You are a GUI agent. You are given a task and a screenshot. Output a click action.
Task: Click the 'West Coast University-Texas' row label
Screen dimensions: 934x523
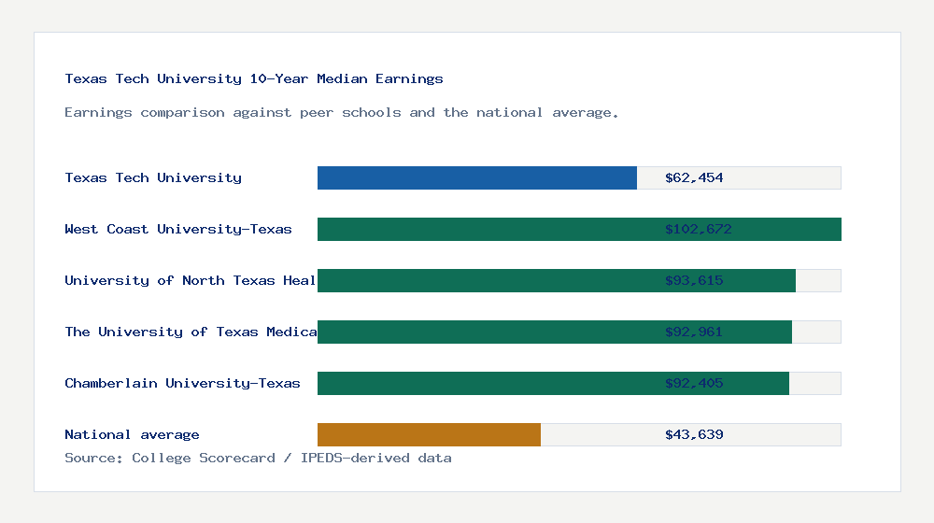pyautogui.click(x=178, y=229)
